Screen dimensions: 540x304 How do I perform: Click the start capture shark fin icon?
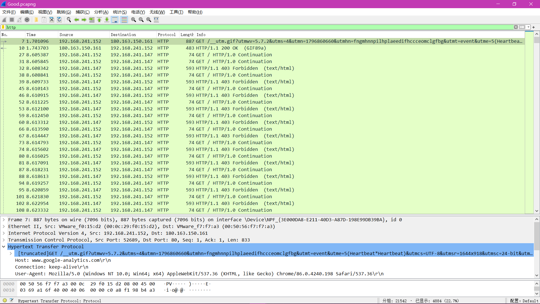click(4, 20)
